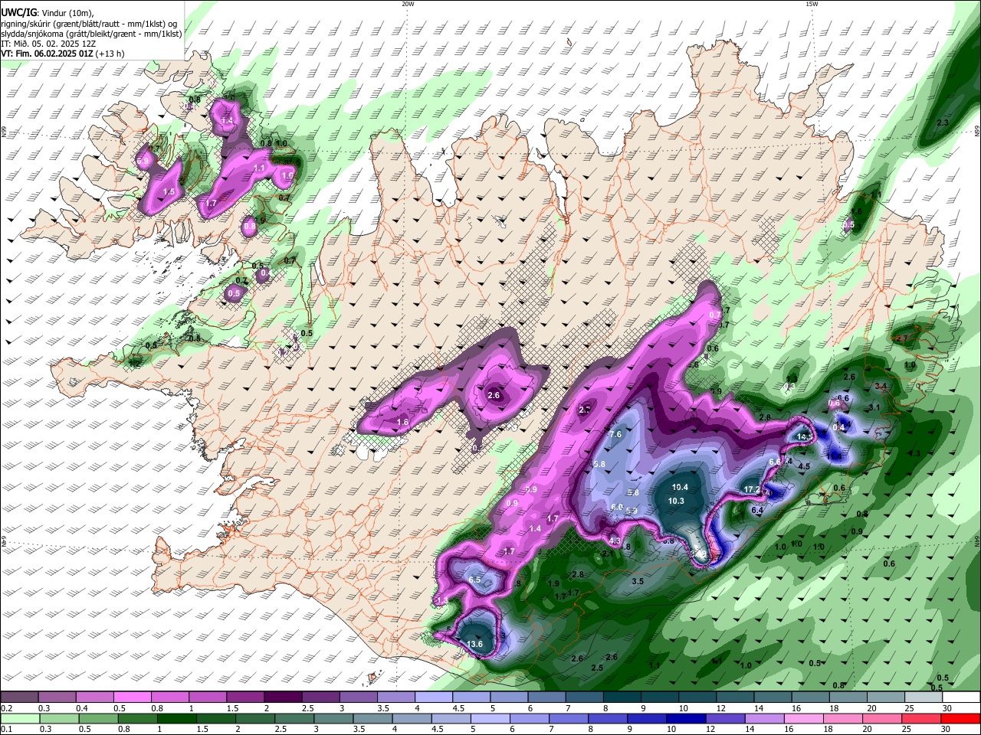Pick lower legend swatch between 0.1 and 0.3
The image size is (981, 735).
(x=19, y=717)
